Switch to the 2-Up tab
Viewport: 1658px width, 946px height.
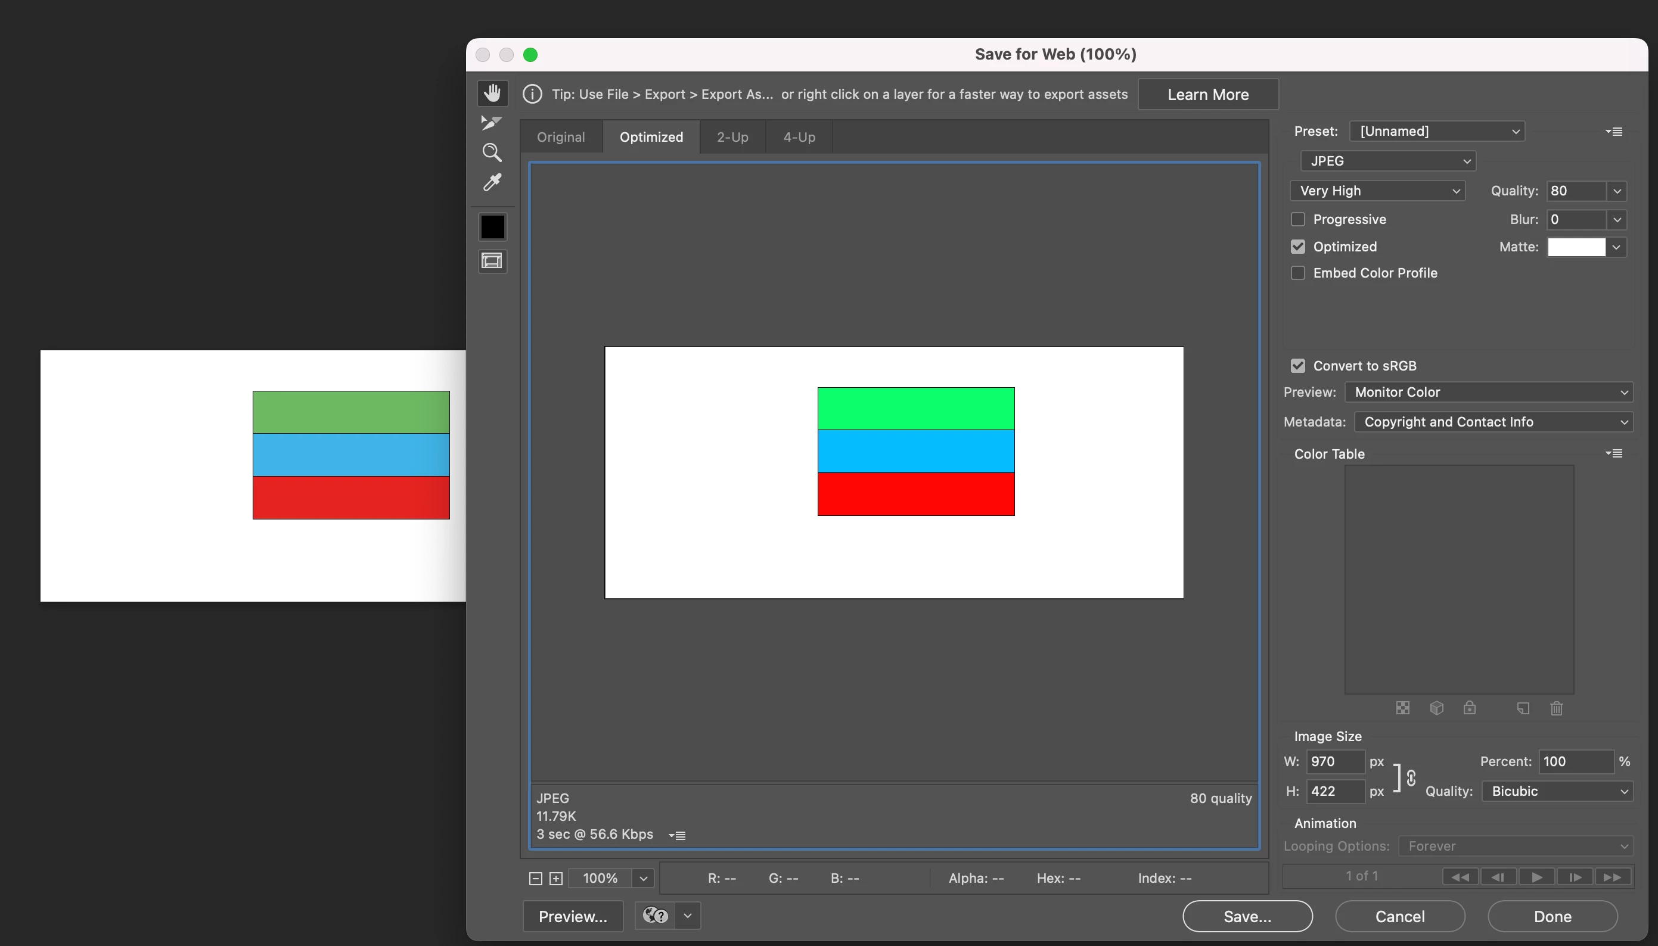[732, 137]
